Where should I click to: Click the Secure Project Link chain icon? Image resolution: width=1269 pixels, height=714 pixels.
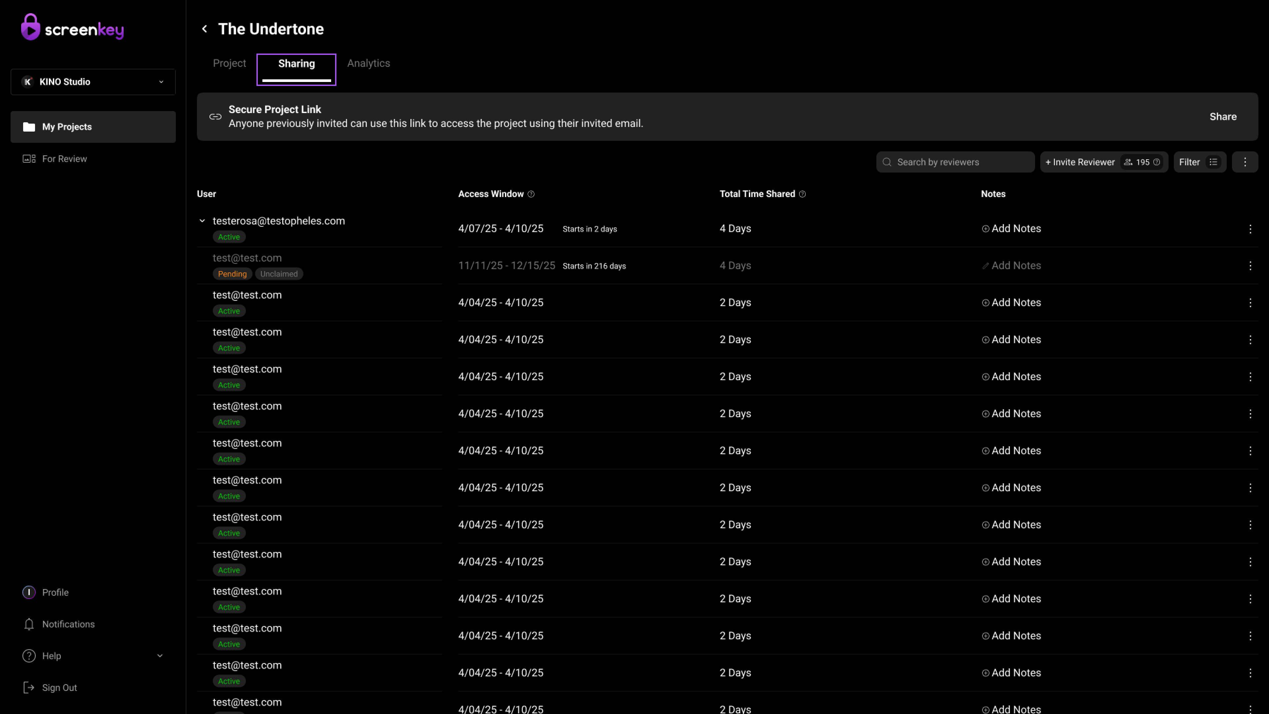[x=215, y=117]
